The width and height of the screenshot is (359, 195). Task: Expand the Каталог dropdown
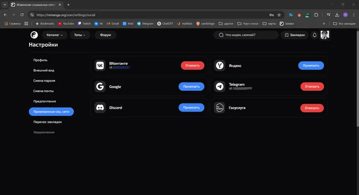[x=54, y=35]
